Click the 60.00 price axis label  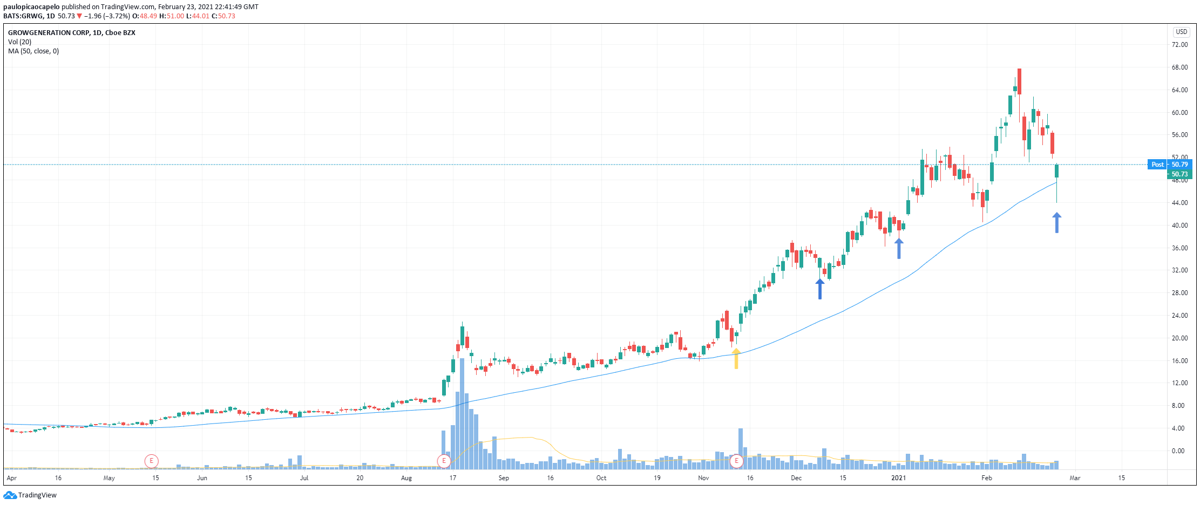coord(1179,113)
